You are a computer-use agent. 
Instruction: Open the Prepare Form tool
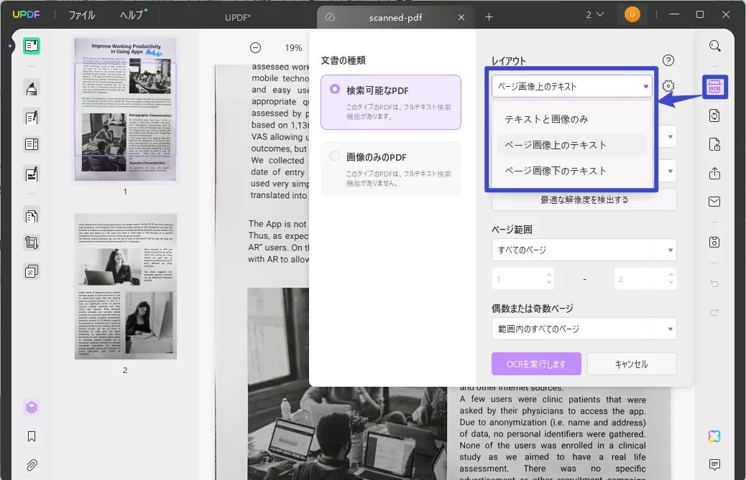point(32,144)
